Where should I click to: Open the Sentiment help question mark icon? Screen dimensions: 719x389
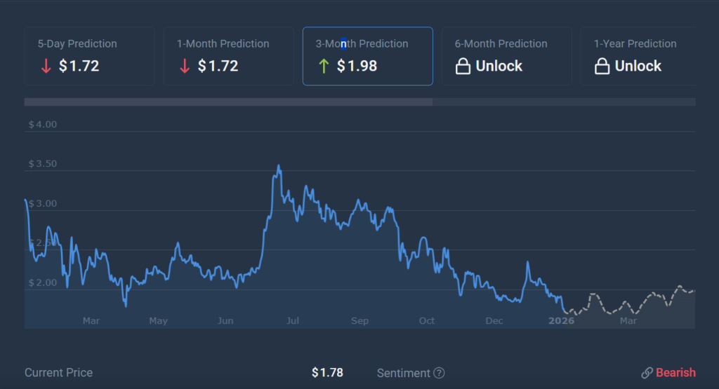tap(439, 373)
